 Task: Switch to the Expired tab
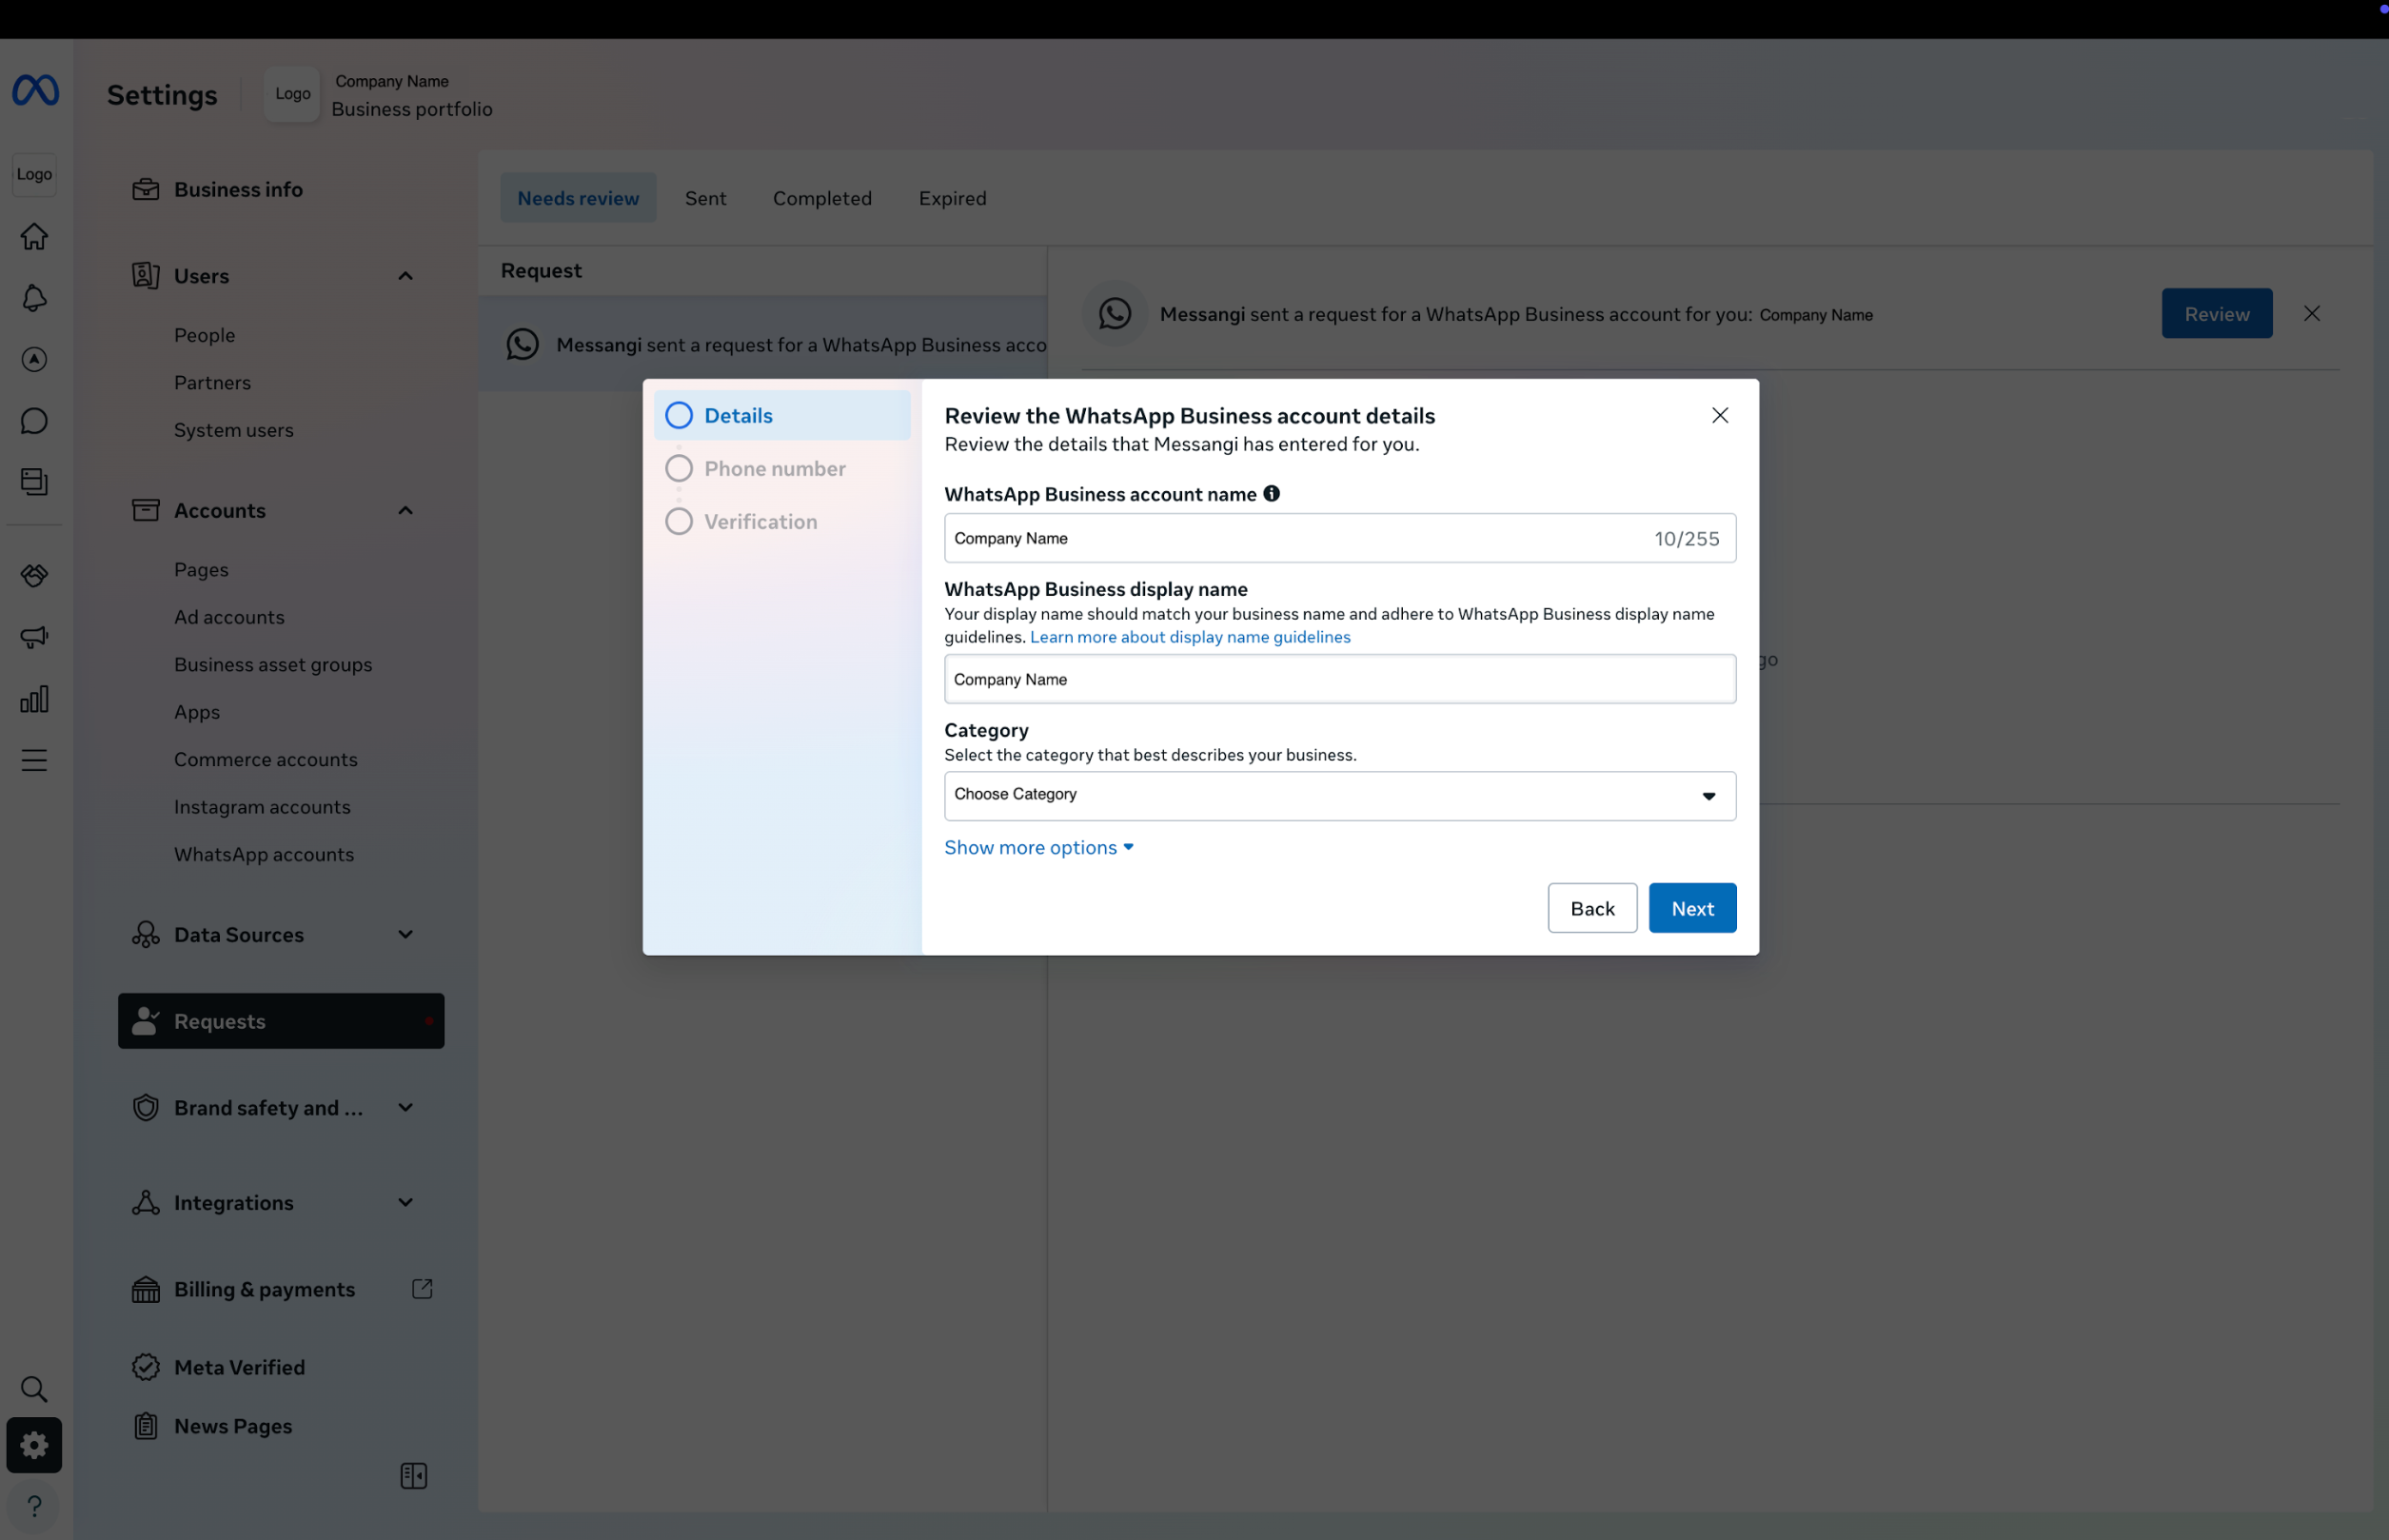(952, 198)
